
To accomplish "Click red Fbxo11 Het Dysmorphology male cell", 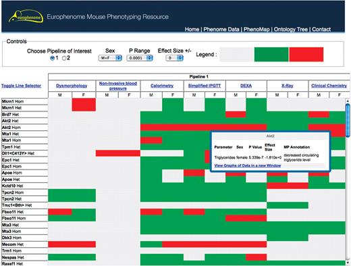I will point(60,212).
